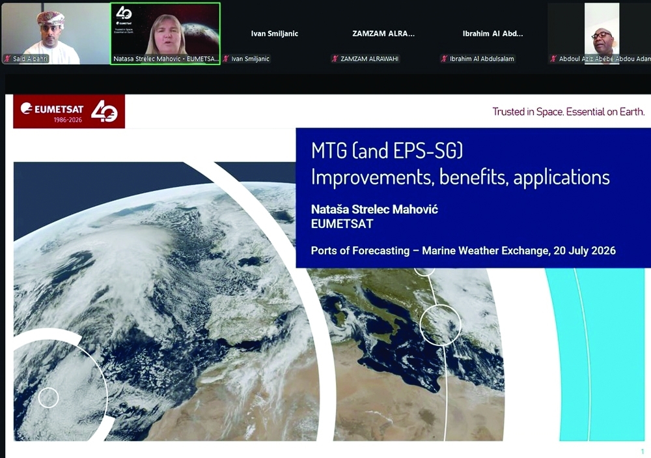Click the 40 anniversary emblem in slide header

click(x=104, y=111)
